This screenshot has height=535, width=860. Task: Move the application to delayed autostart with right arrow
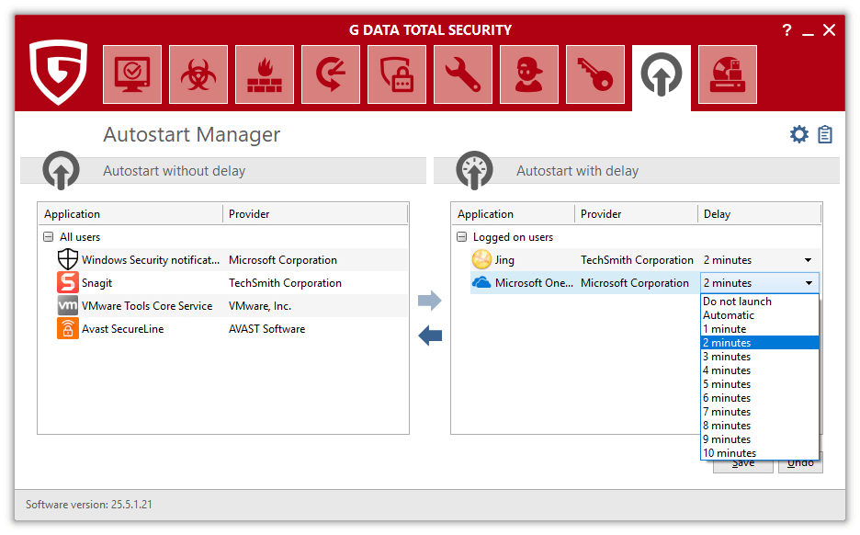pyautogui.click(x=429, y=301)
